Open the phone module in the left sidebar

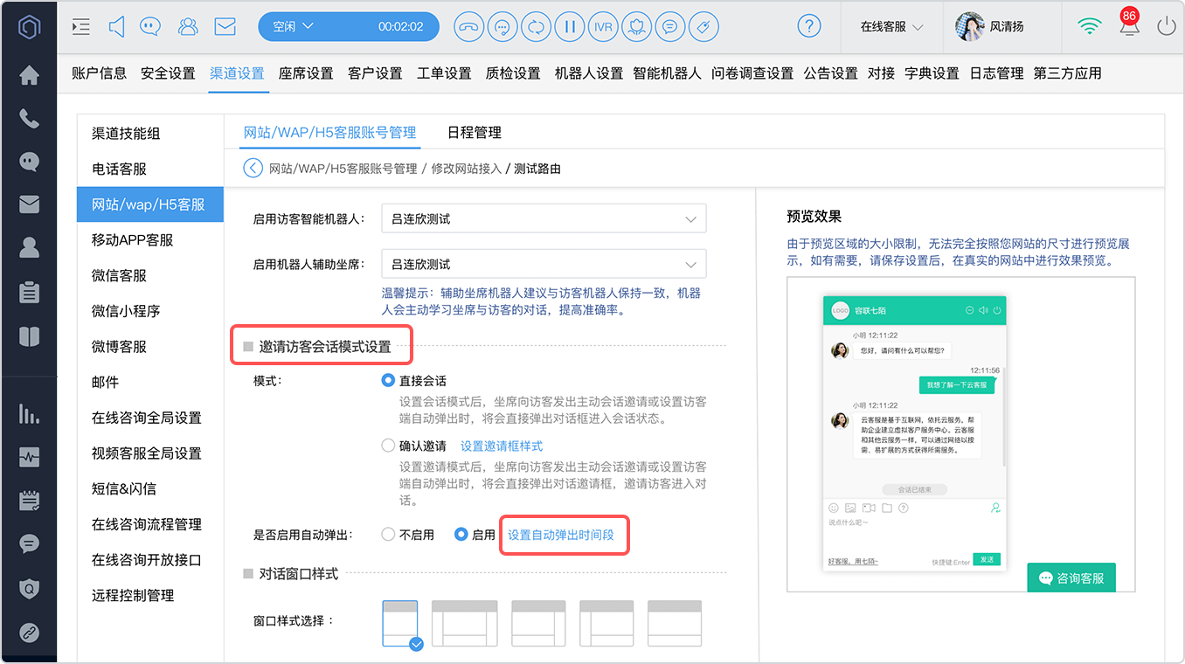click(x=29, y=119)
